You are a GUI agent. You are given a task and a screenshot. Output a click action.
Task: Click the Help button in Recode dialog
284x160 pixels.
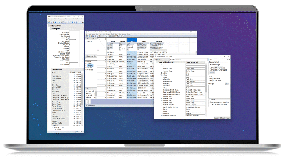(228, 118)
